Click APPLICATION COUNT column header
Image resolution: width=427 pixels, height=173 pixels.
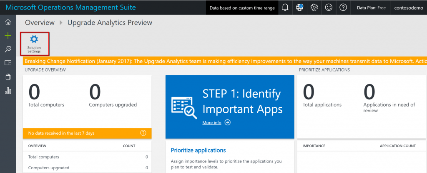[x=398, y=146]
